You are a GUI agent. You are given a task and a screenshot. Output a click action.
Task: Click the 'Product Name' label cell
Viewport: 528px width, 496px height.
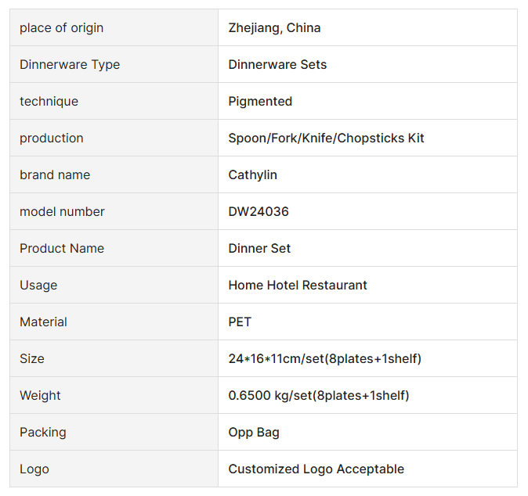62,249
